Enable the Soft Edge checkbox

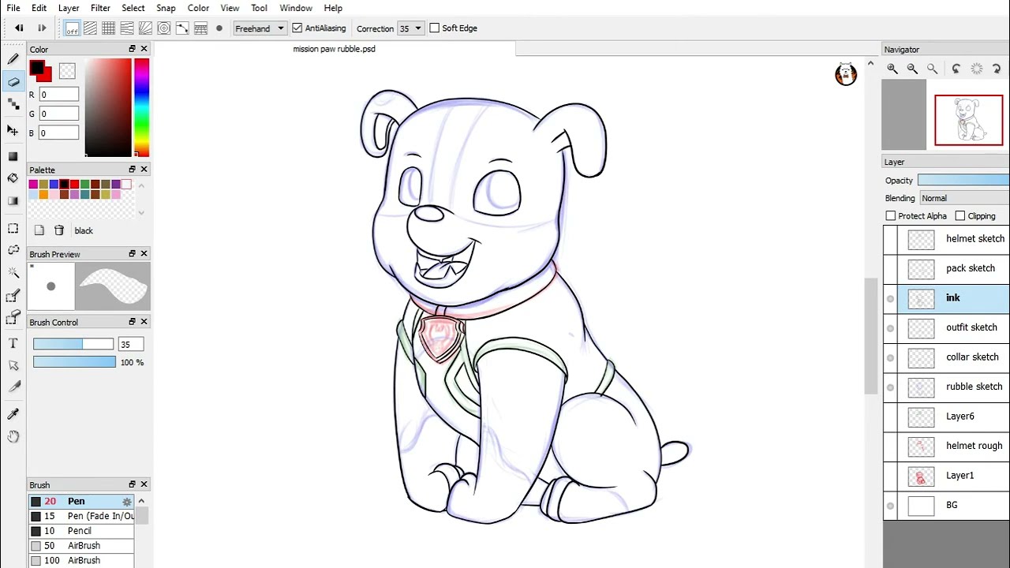point(434,28)
